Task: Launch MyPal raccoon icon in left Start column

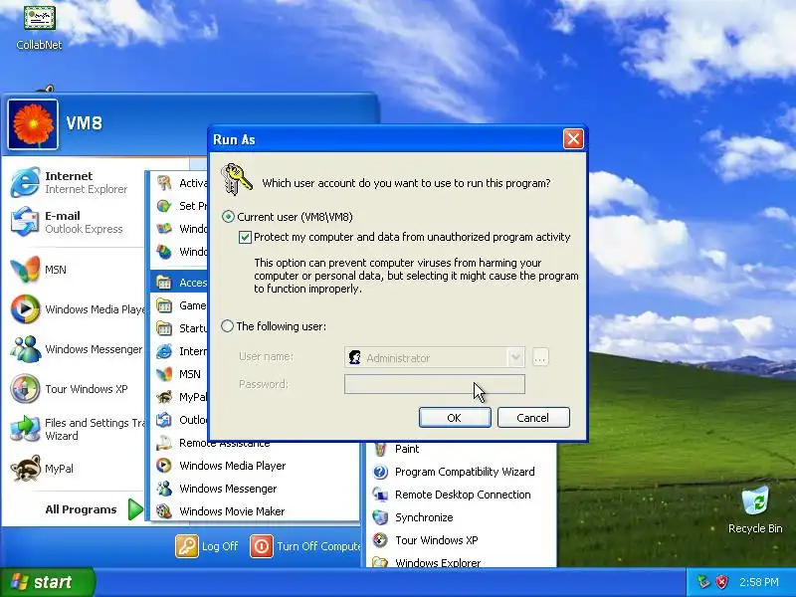Action: coord(26,468)
